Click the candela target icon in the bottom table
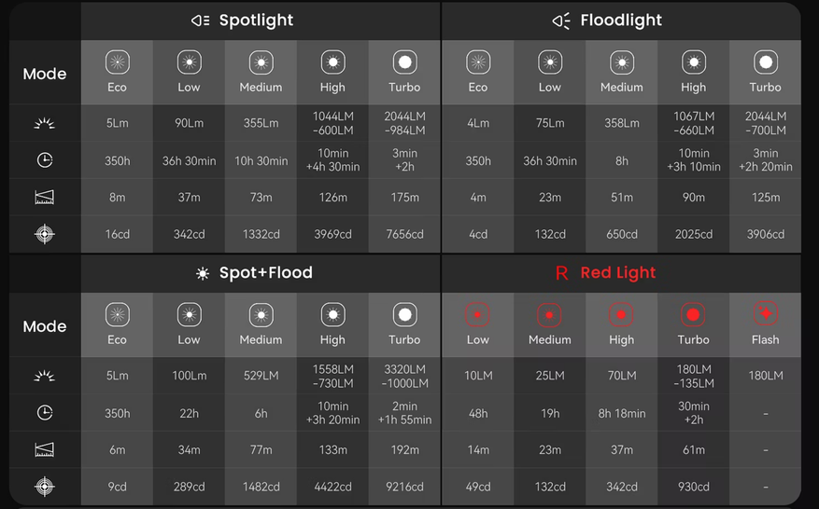This screenshot has width=819, height=509. pos(45,487)
